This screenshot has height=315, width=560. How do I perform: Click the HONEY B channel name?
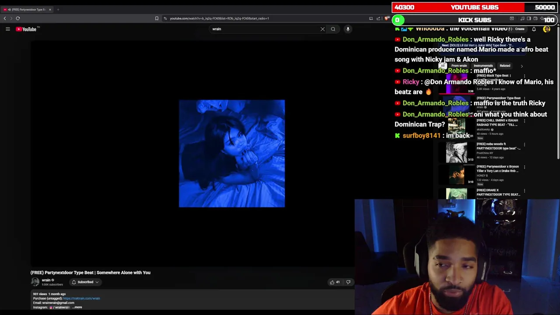tap(482, 175)
